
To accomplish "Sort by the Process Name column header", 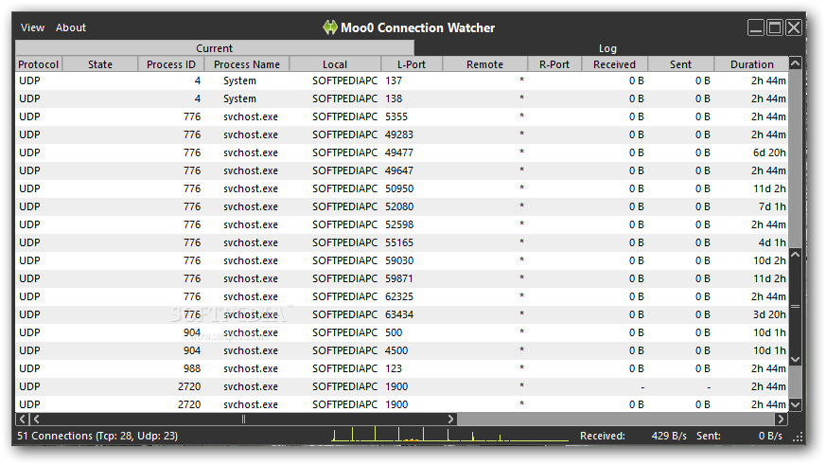I will tap(247, 64).
